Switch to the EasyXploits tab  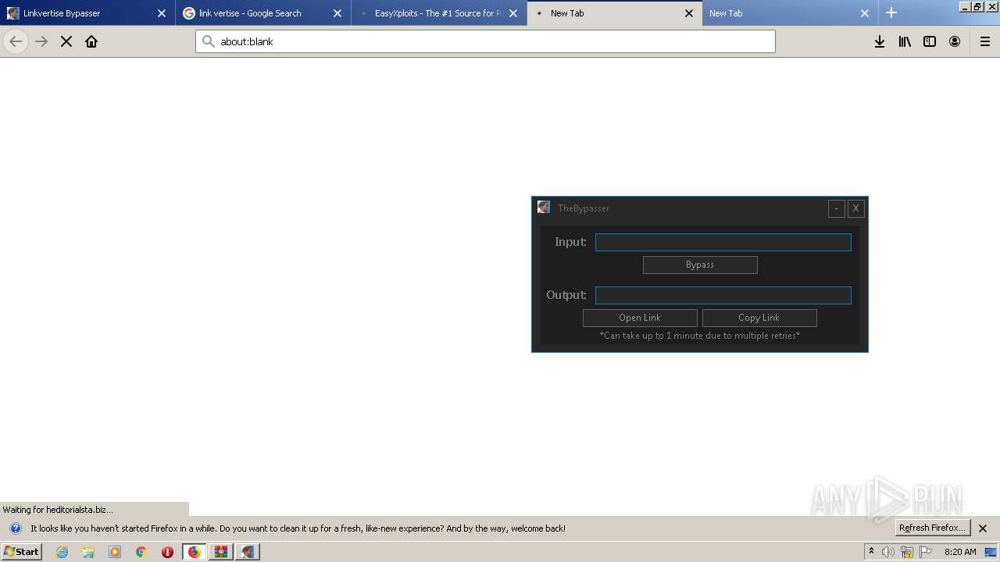click(x=439, y=13)
